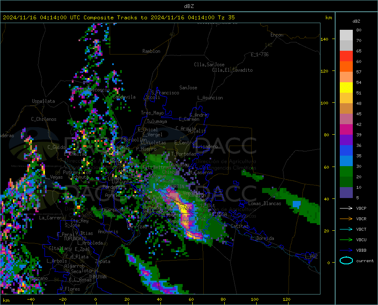The image size is (378, 305).
Task: Click the Manzano map label
Action: (39, 278)
